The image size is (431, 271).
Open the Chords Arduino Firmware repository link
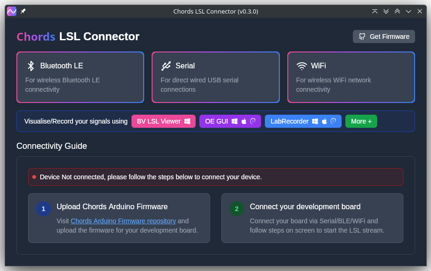click(123, 220)
